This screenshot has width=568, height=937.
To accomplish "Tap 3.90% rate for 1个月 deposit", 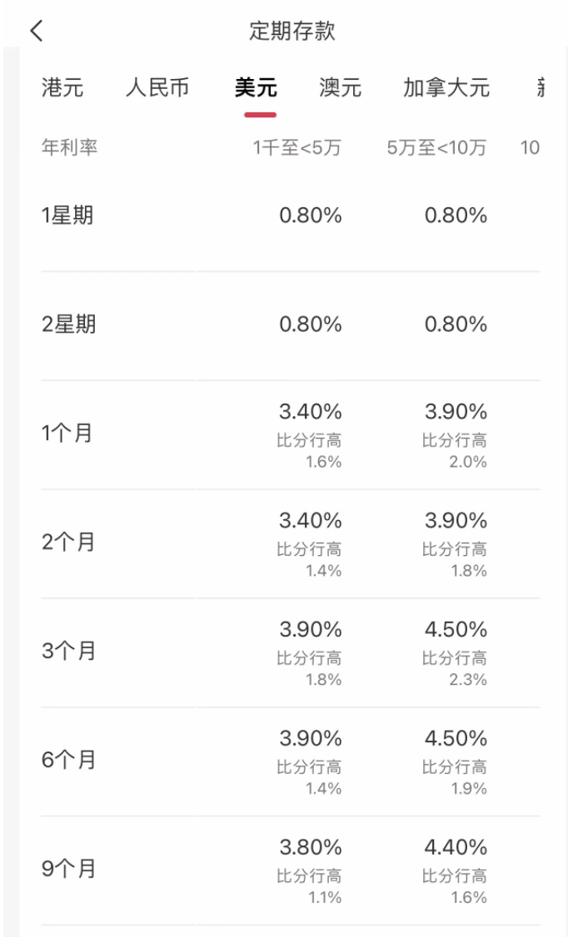I will (x=456, y=412).
